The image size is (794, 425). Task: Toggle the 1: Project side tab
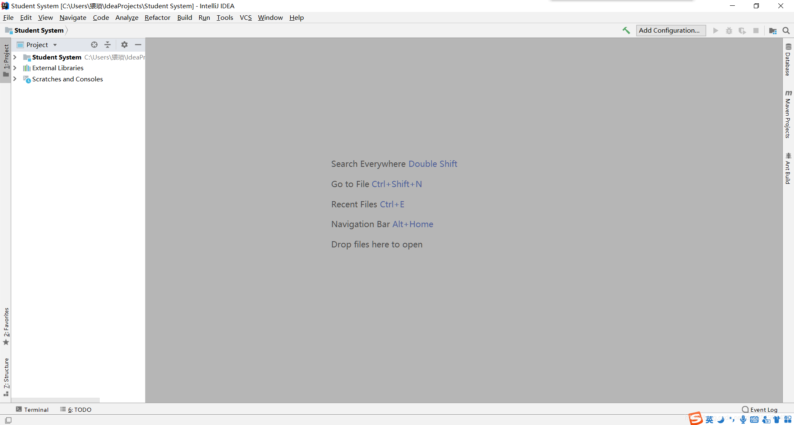pyautogui.click(x=6, y=60)
